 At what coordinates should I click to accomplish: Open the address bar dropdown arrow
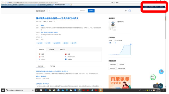tap(111, 3)
